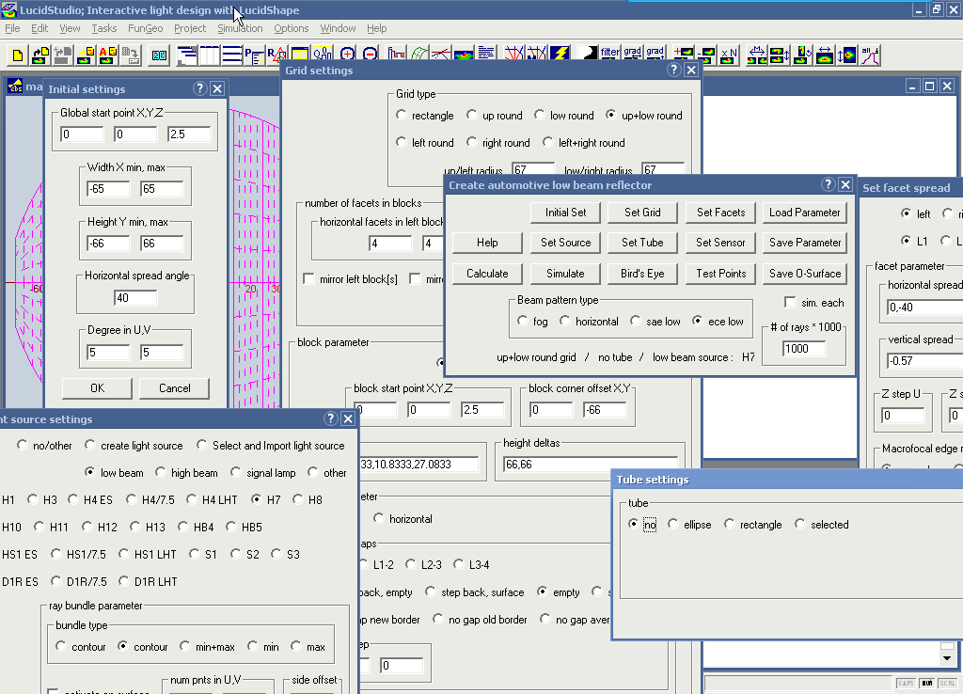The image size is (963, 694).
Task: Choose the 'fog' beam pattern type
Action: 522,321
